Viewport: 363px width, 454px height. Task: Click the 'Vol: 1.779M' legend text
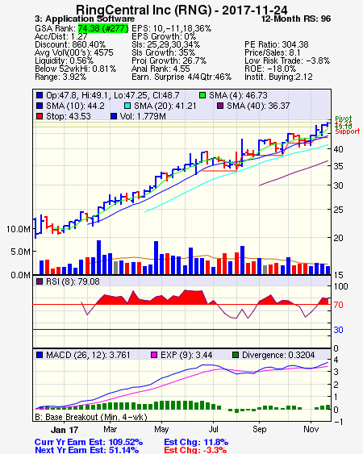pos(143,116)
